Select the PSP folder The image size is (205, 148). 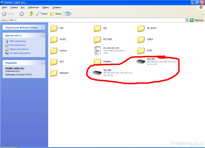pos(54,28)
